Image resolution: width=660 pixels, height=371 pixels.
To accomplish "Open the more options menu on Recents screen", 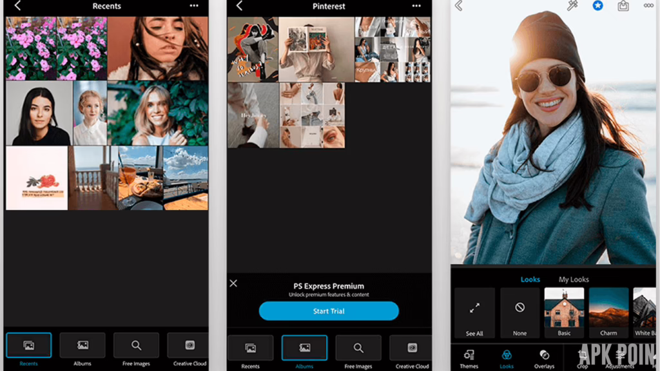I will pos(194,6).
